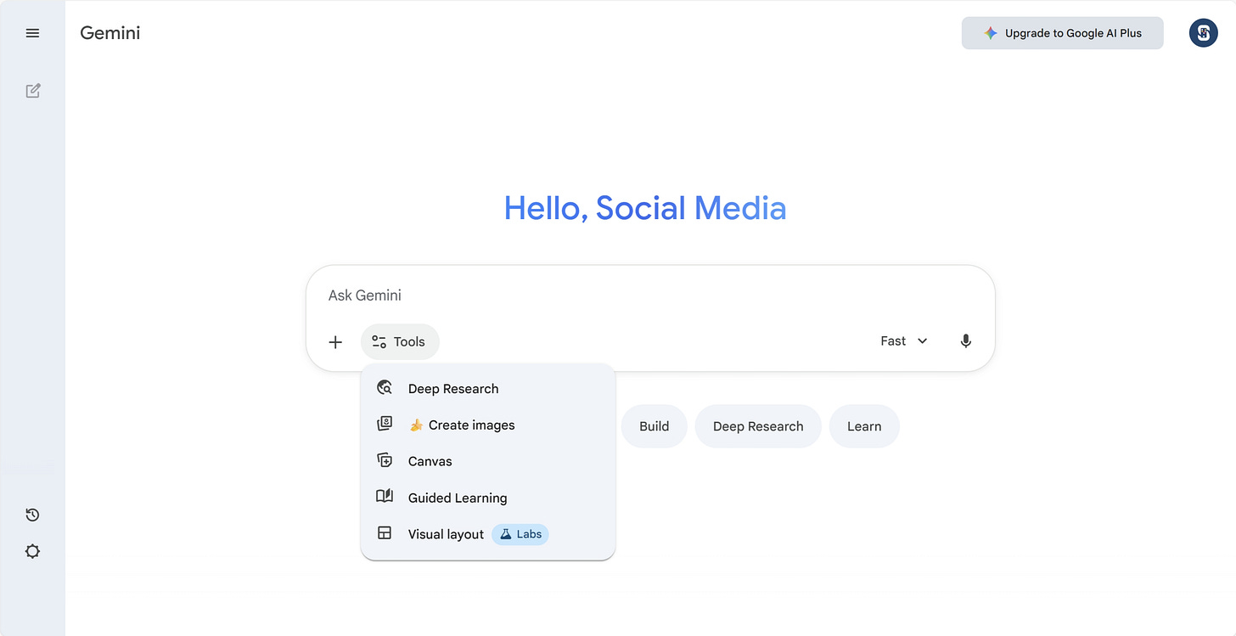1236x636 pixels.
Task: Click the Deep Research suggestion chip
Action: [758, 426]
